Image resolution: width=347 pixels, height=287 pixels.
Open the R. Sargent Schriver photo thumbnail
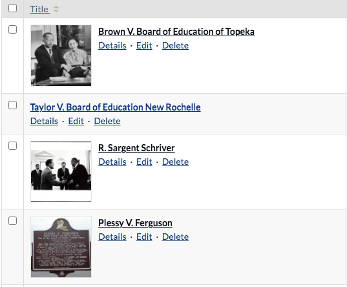[x=61, y=172]
